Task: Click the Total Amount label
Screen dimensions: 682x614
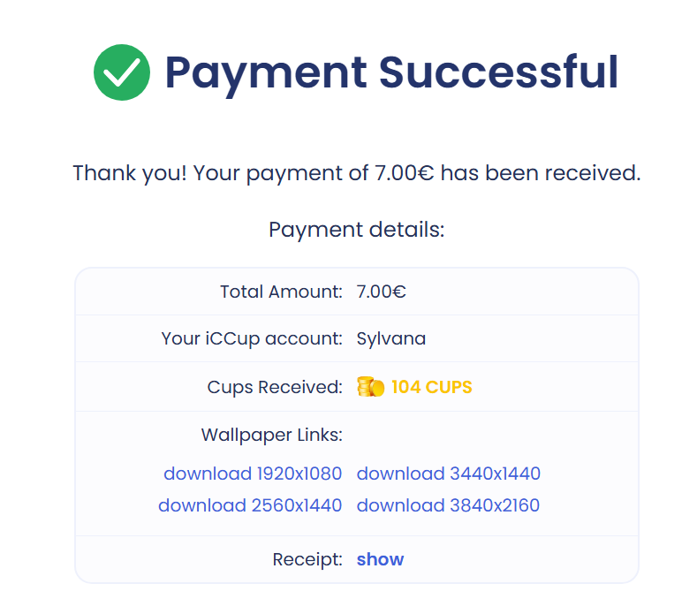Action: pyautogui.click(x=281, y=292)
